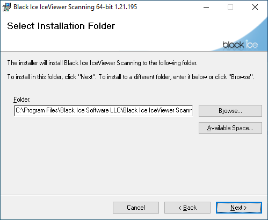Click the "Select Installation Folder" heading
268x220 pixels.
61,26
